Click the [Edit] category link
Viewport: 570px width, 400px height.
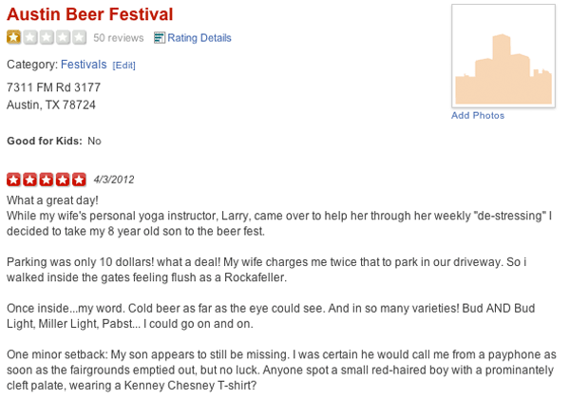coord(124,66)
